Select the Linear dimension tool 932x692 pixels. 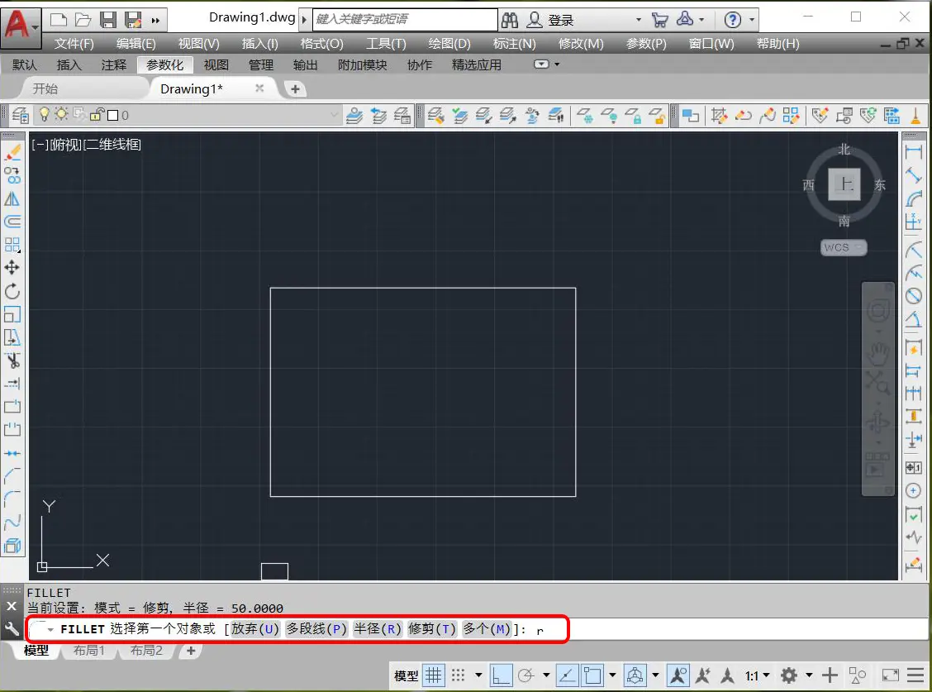click(x=914, y=152)
